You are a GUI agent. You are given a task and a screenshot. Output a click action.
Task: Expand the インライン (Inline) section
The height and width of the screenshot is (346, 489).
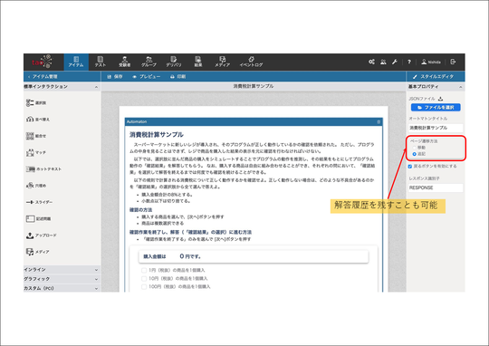click(x=62, y=270)
